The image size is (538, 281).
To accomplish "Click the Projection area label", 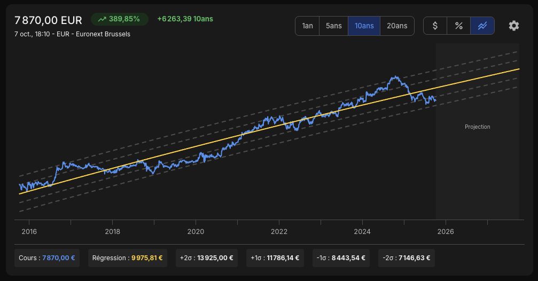I will pyautogui.click(x=477, y=127).
